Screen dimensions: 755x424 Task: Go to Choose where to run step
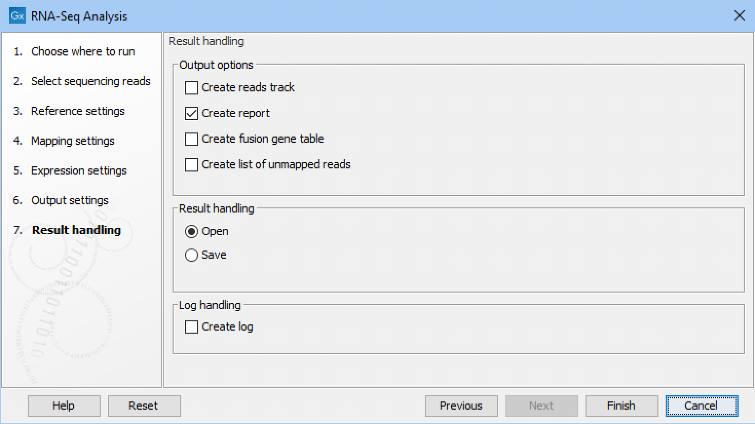83,52
